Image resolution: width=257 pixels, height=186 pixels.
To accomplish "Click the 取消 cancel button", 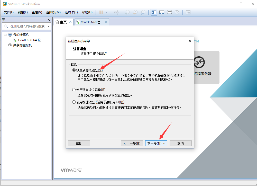I will (x=180, y=143).
